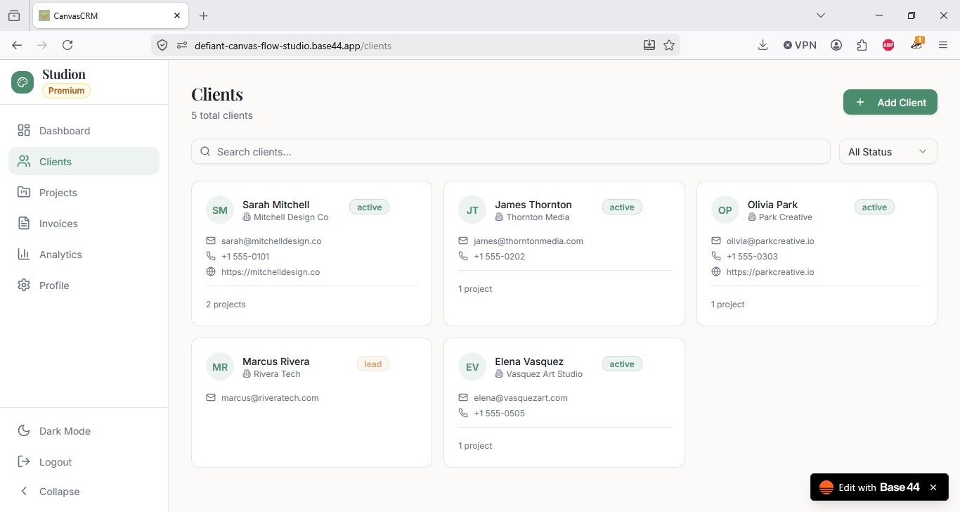The width and height of the screenshot is (960, 512).
Task: Click the browser reload icon
Action: (x=67, y=45)
